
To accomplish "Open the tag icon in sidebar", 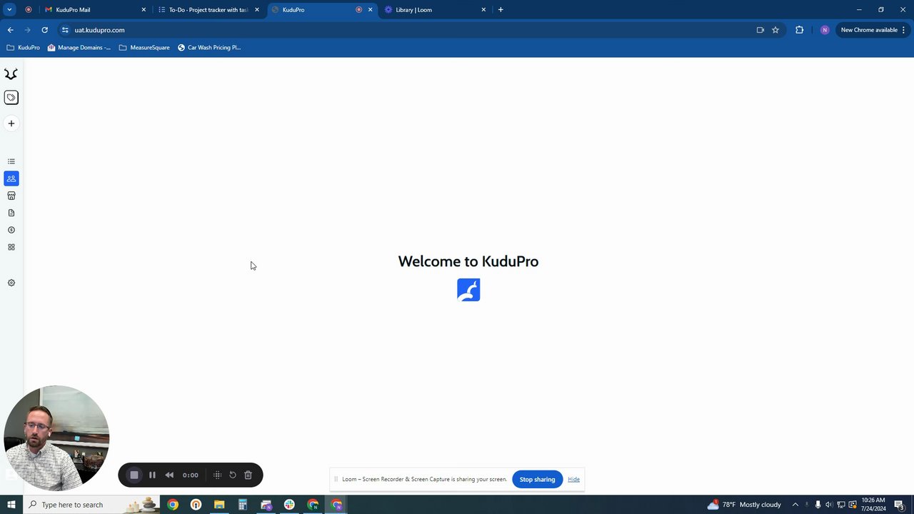I will click(11, 97).
